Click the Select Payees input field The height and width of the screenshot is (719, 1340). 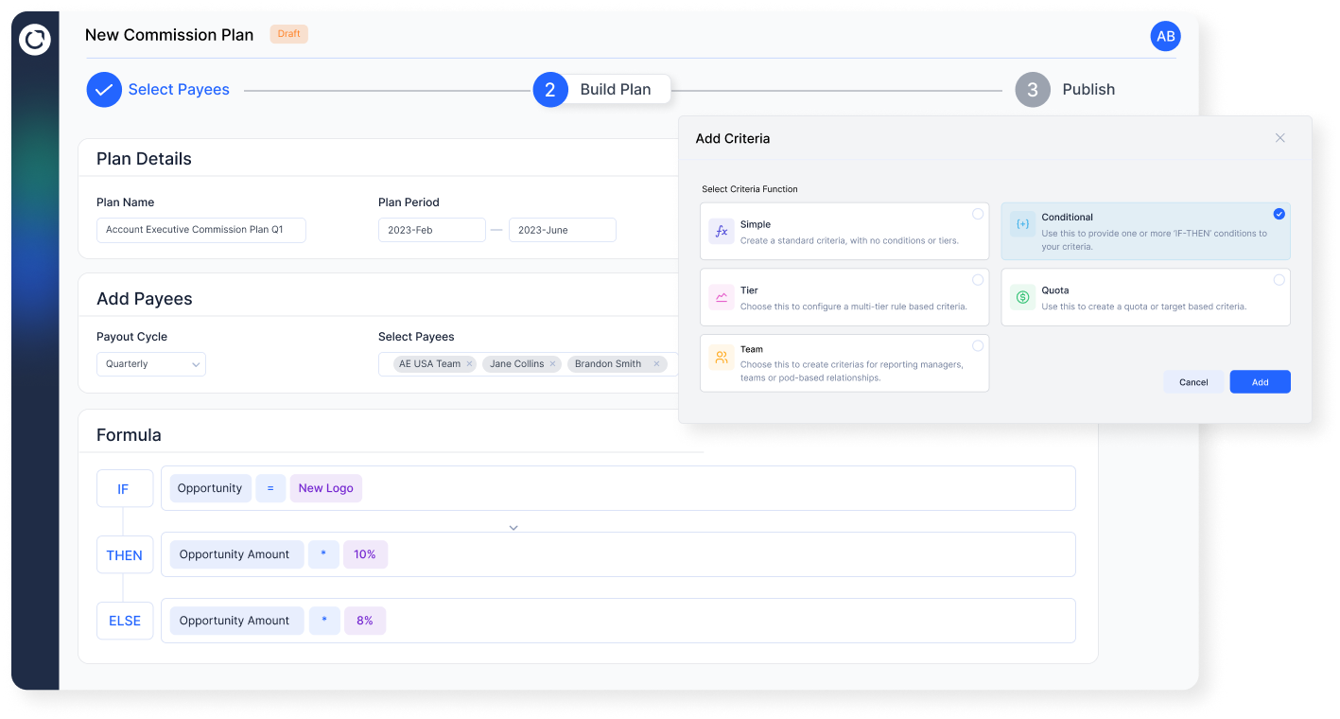(529, 364)
